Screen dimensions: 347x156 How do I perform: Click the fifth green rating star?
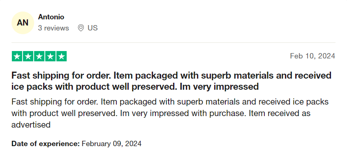pyautogui.click(x=61, y=56)
